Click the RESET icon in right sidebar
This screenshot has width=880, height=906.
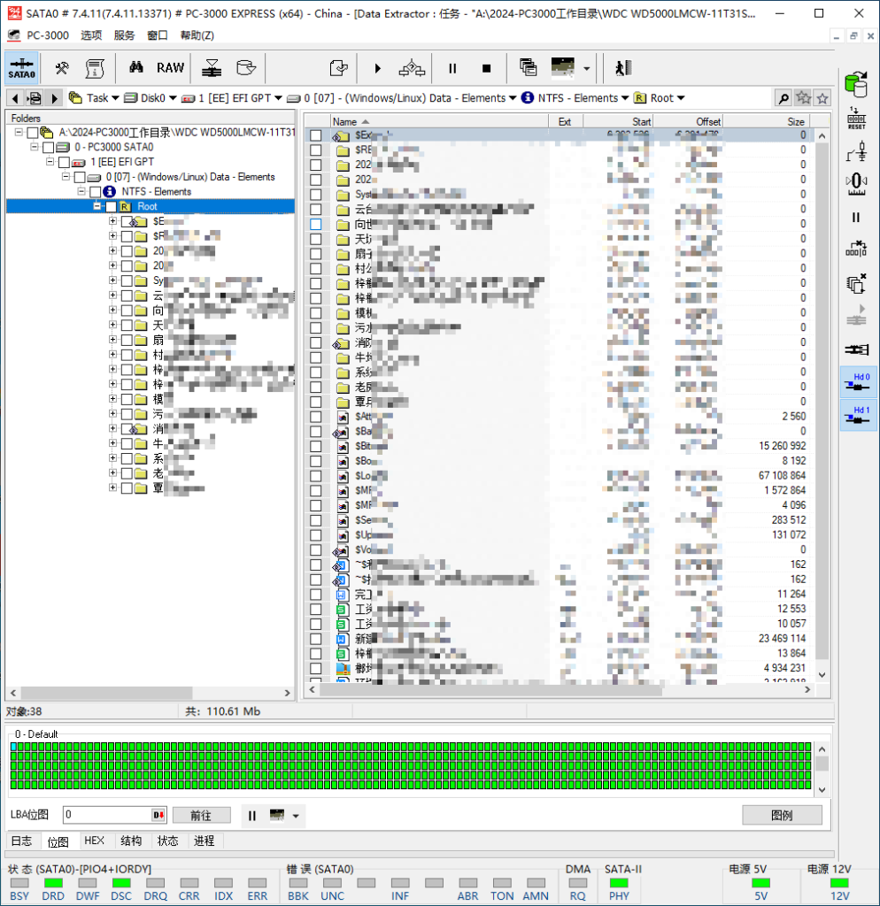pos(856,118)
